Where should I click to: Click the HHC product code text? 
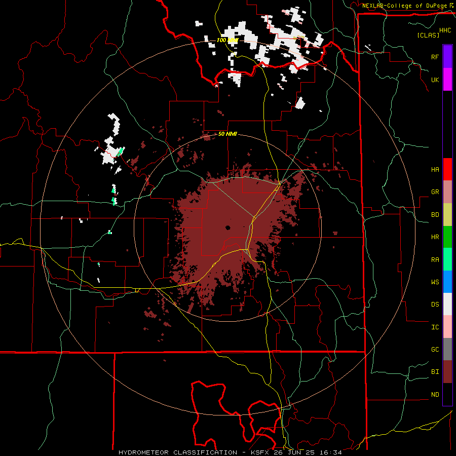pyautogui.click(x=445, y=30)
